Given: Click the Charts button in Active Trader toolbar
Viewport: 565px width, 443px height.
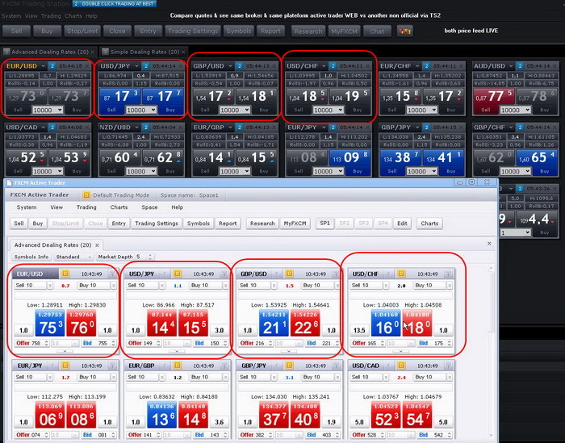Looking at the screenshot, I should [429, 224].
